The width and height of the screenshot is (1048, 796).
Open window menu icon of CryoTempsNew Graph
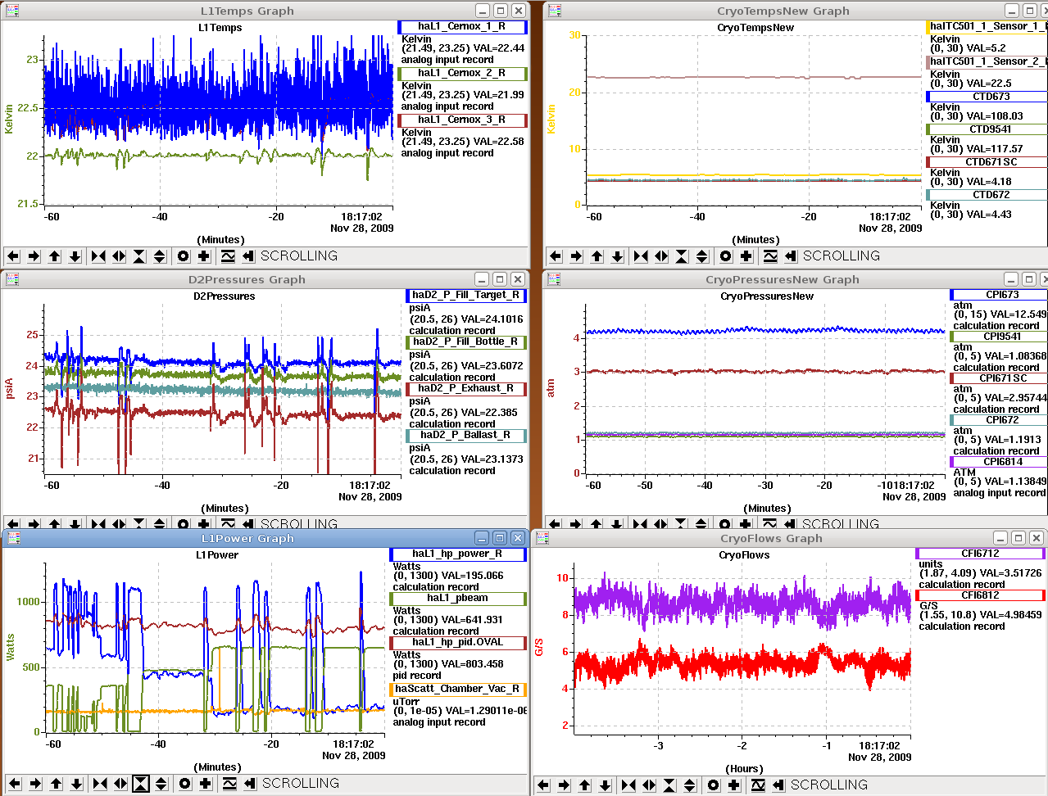click(555, 11)
